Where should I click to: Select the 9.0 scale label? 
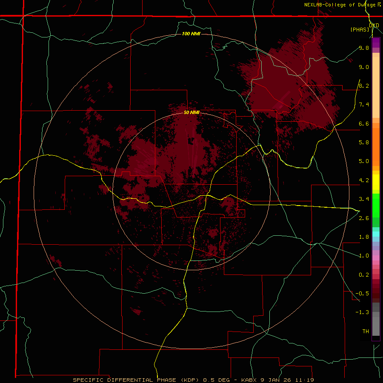[364, 67]
